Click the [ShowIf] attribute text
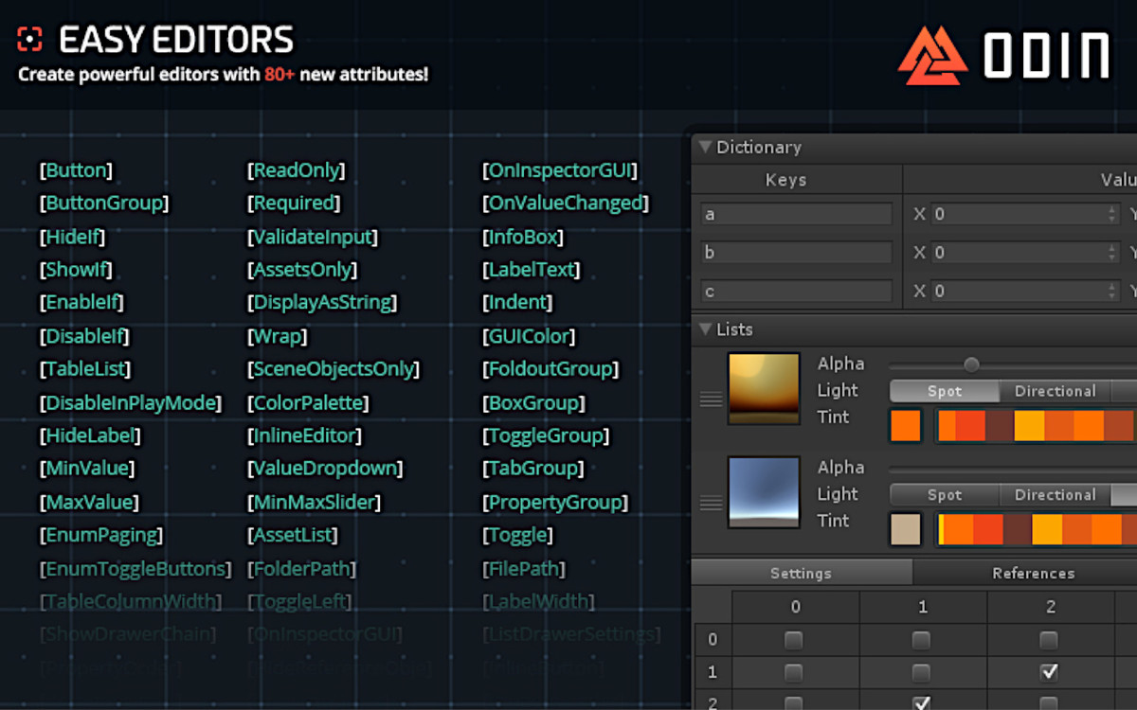 click(76, 270)
